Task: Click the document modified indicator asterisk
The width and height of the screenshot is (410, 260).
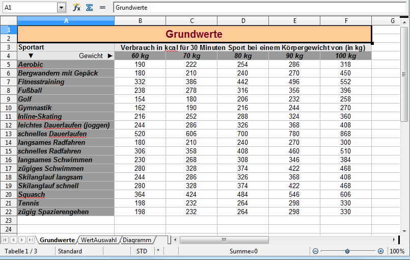Action: click(158, 251)
